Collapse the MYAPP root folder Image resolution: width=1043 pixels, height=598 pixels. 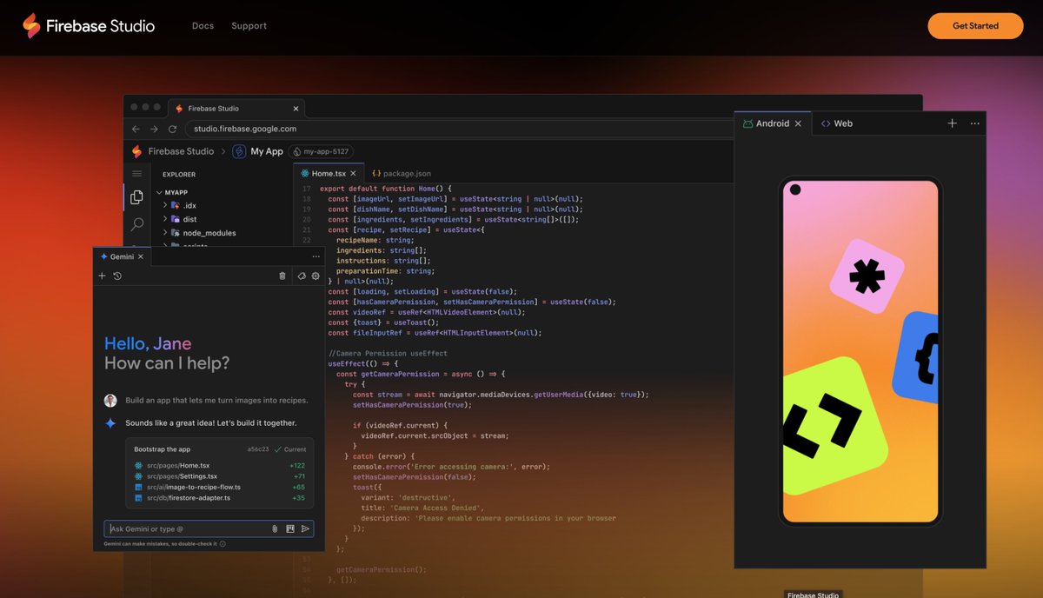pos(172,192)
